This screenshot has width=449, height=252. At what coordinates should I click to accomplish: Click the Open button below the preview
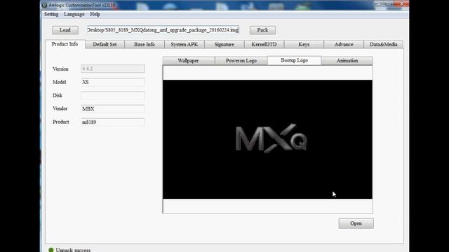[x=356, y=223]
